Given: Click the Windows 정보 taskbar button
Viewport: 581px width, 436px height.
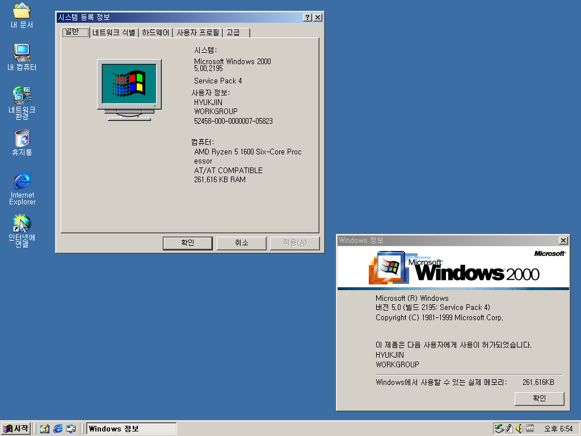Looking at the screenshot, I should pos(132,429).
